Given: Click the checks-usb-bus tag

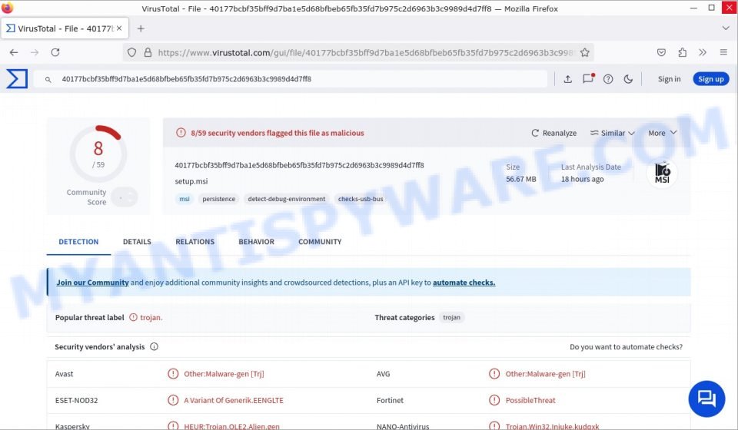Looking at the screenshot, I should coord(361,199).
